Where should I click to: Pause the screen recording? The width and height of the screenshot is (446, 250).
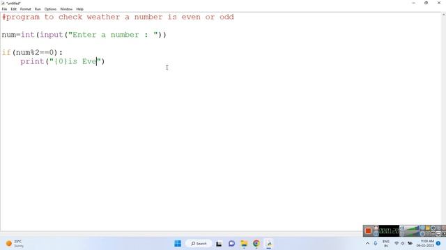376,234
